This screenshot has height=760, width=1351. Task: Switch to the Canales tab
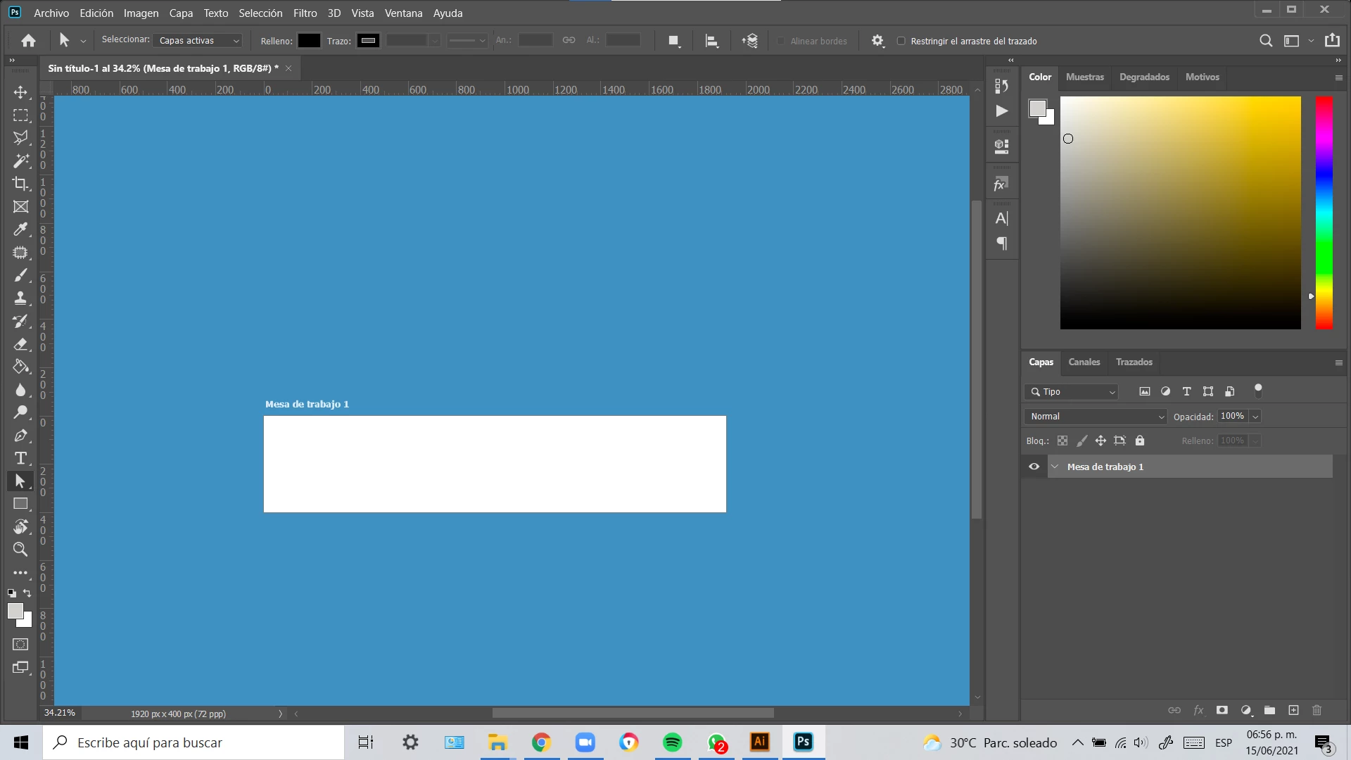pos(1084,362)
